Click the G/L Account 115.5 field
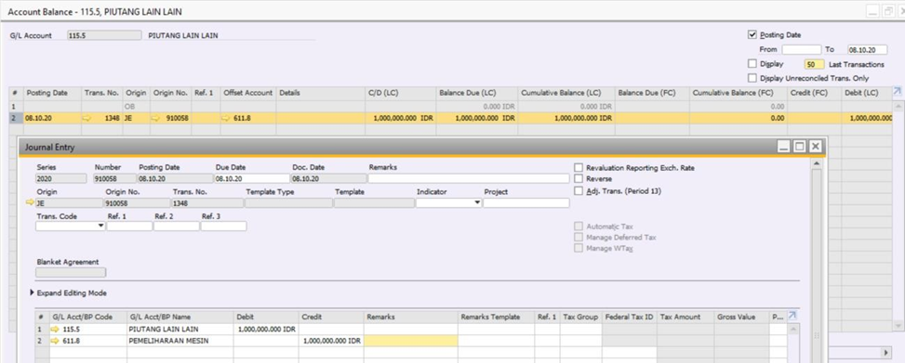Viewport: 905px width, 363px height. tap(104, 35)
